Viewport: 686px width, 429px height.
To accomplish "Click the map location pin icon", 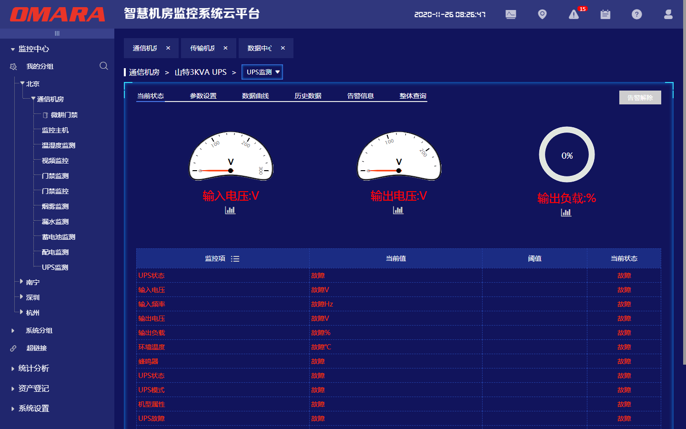I will click(x=542, y=14).
